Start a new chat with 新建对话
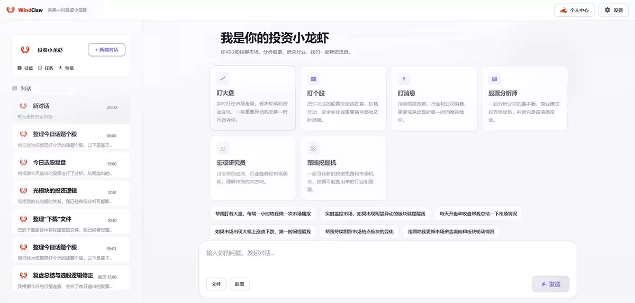The height and width of the screenshot is (303, 635). [x=106, y=50]
